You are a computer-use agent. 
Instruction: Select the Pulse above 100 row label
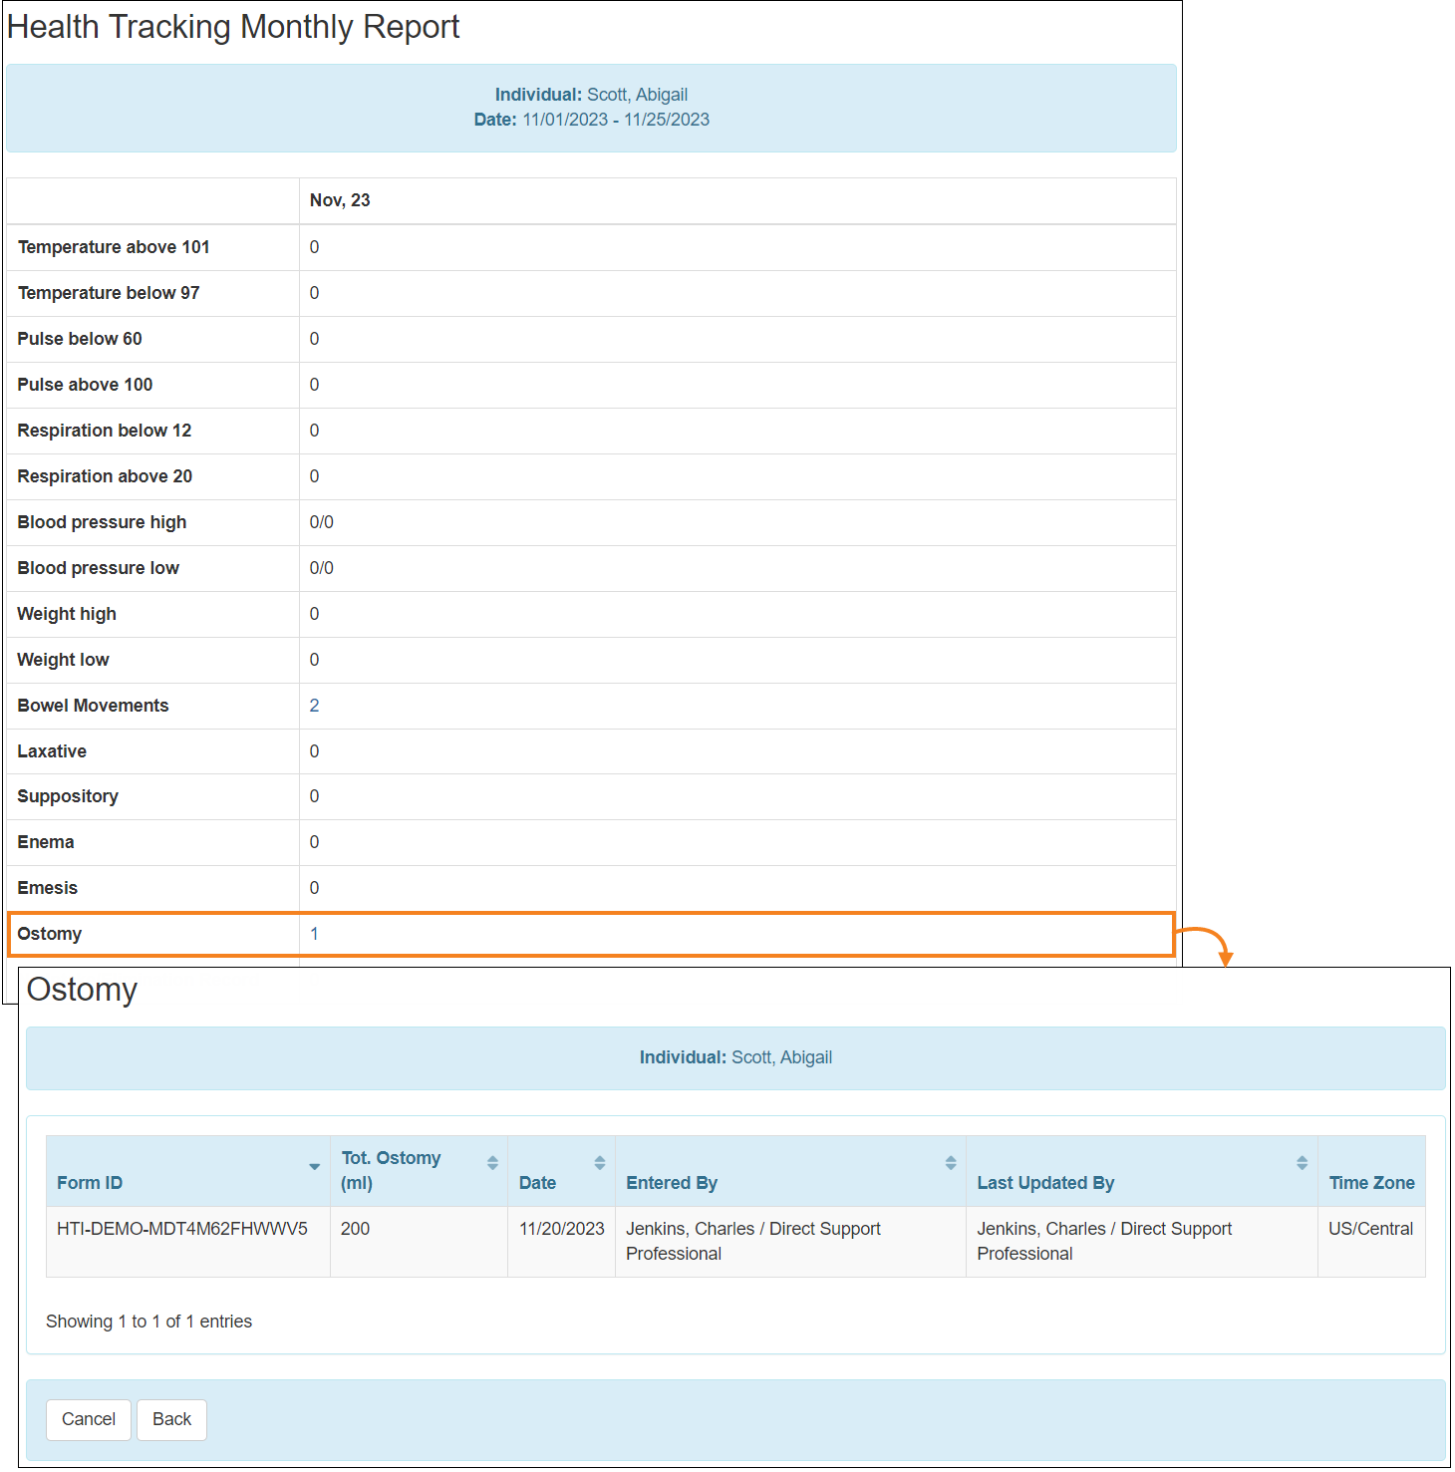[x=85, y=385]
